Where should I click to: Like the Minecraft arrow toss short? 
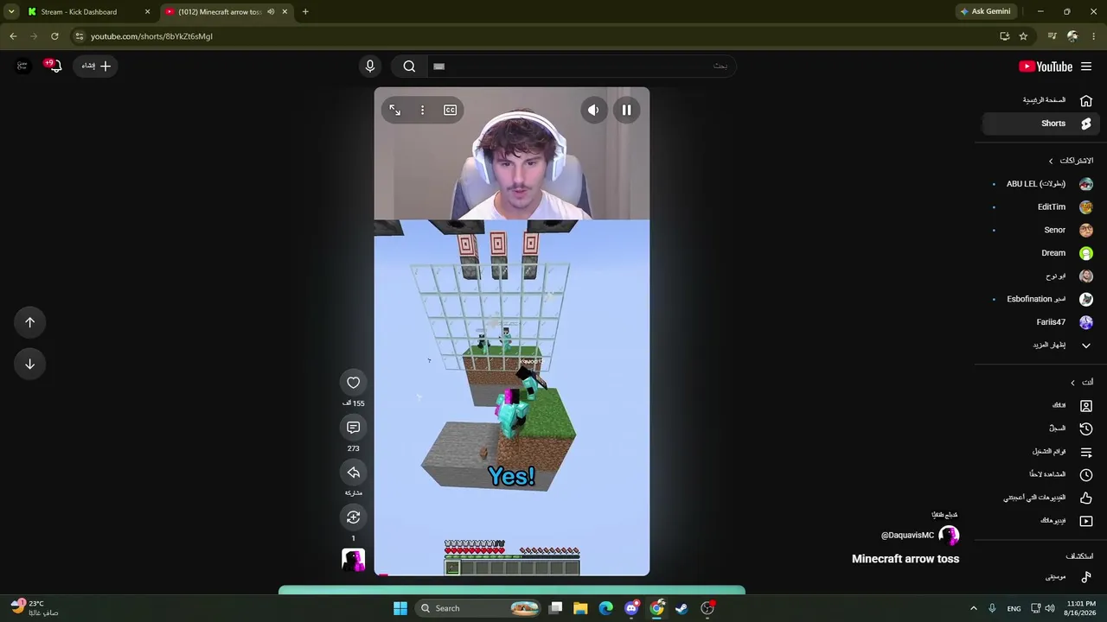(353, 383)
